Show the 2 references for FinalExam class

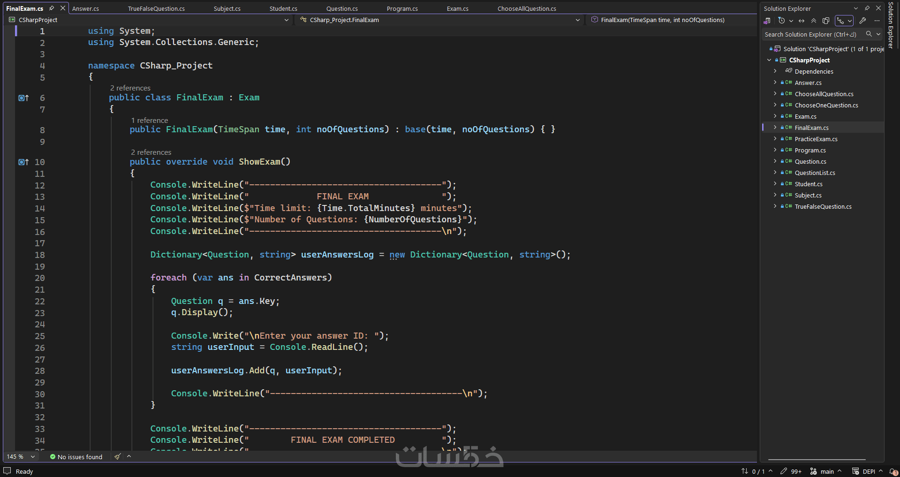130,88
